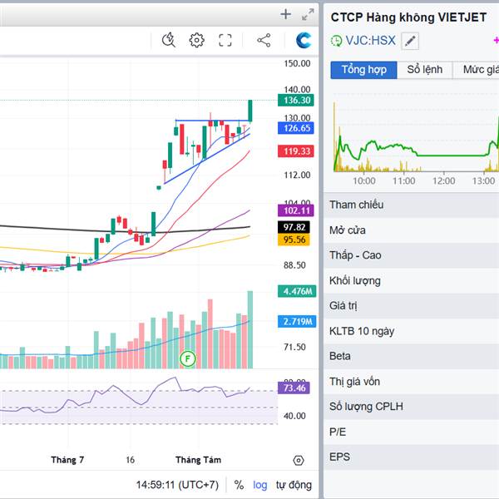Click the black 97.82 average label

tap(294, 227)
